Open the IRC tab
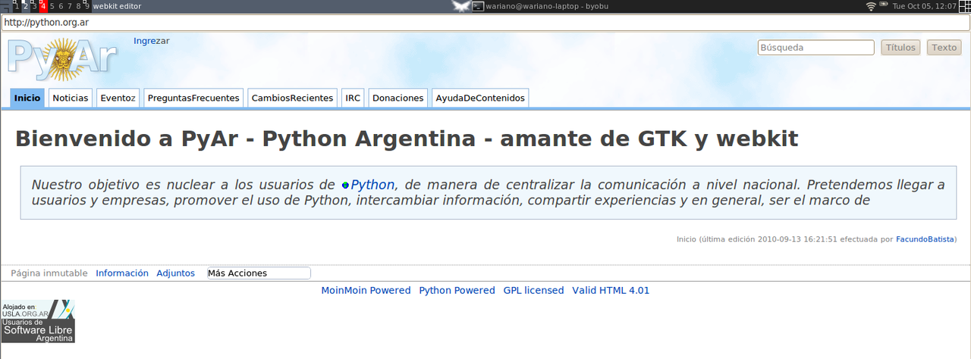The width and height of the screenshot is (971, 359). 353,98
